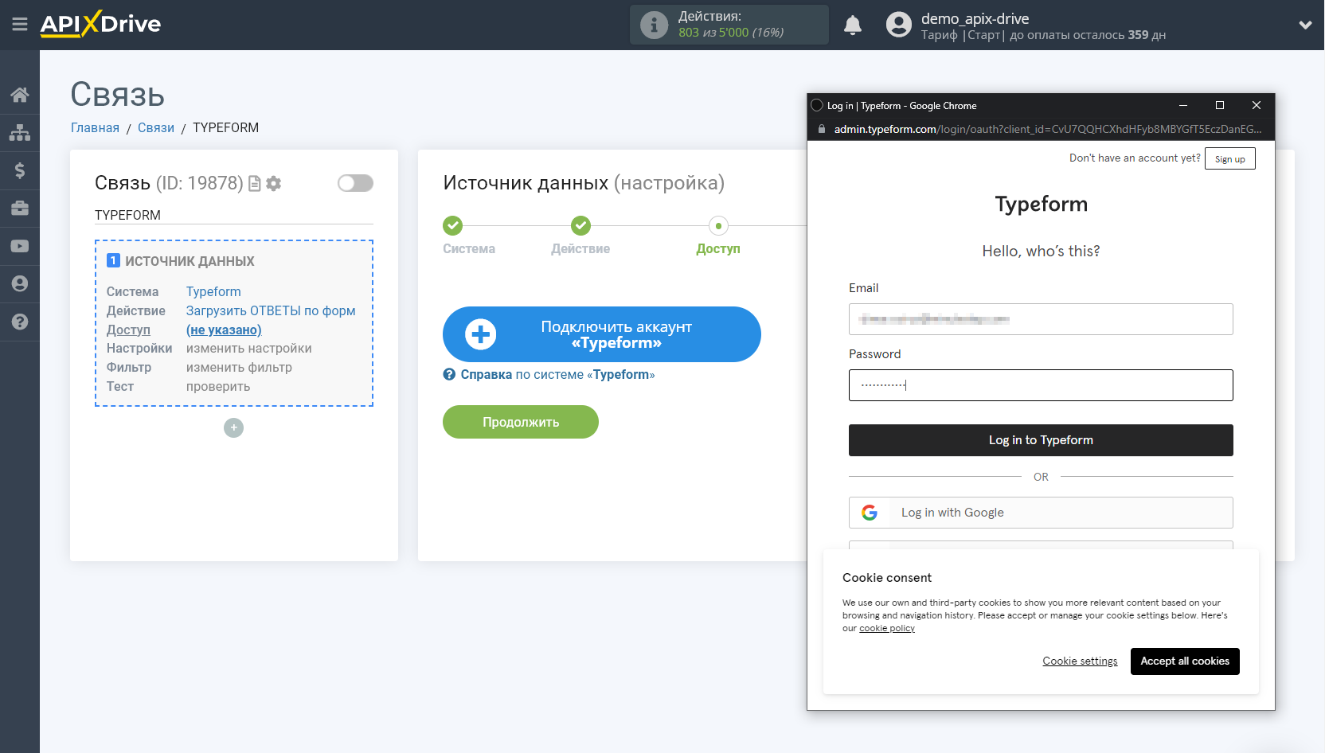Connect the Typeform account button

click(x=602, y=334)
